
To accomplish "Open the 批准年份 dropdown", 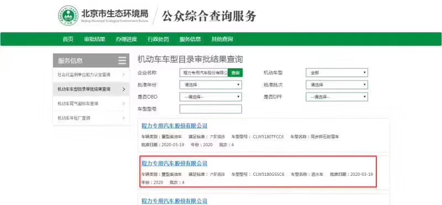I will [x=211, y=85].
